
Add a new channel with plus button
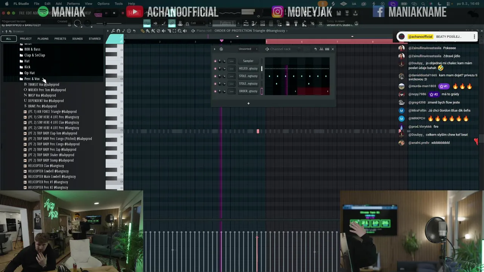(248, 103)
